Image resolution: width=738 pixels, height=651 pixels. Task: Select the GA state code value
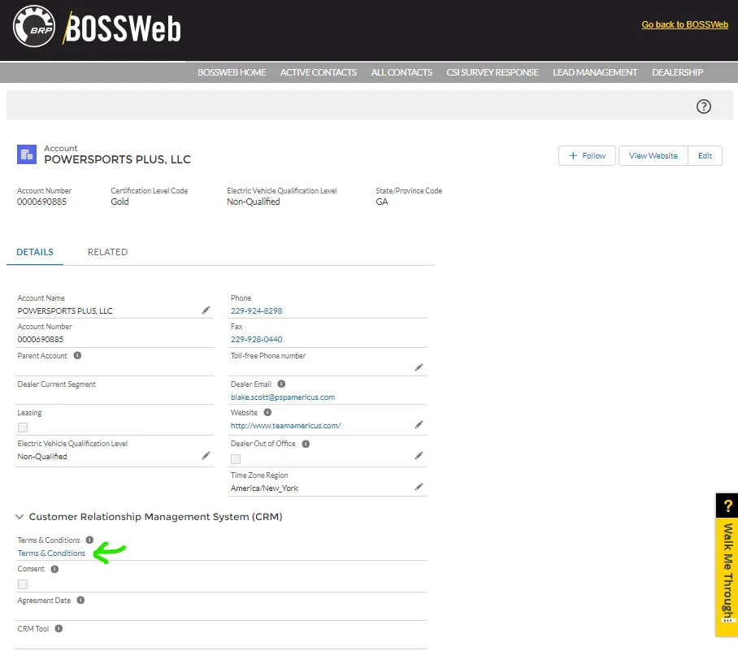(382, 202)
